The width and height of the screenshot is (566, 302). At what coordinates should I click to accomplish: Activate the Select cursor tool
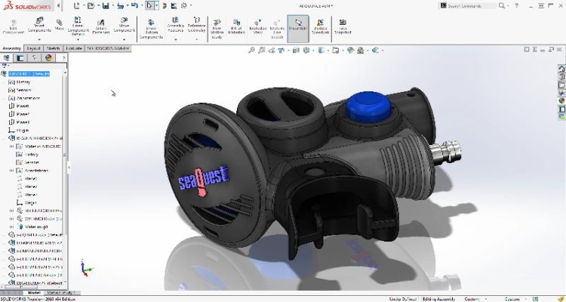tap(149, 5)
